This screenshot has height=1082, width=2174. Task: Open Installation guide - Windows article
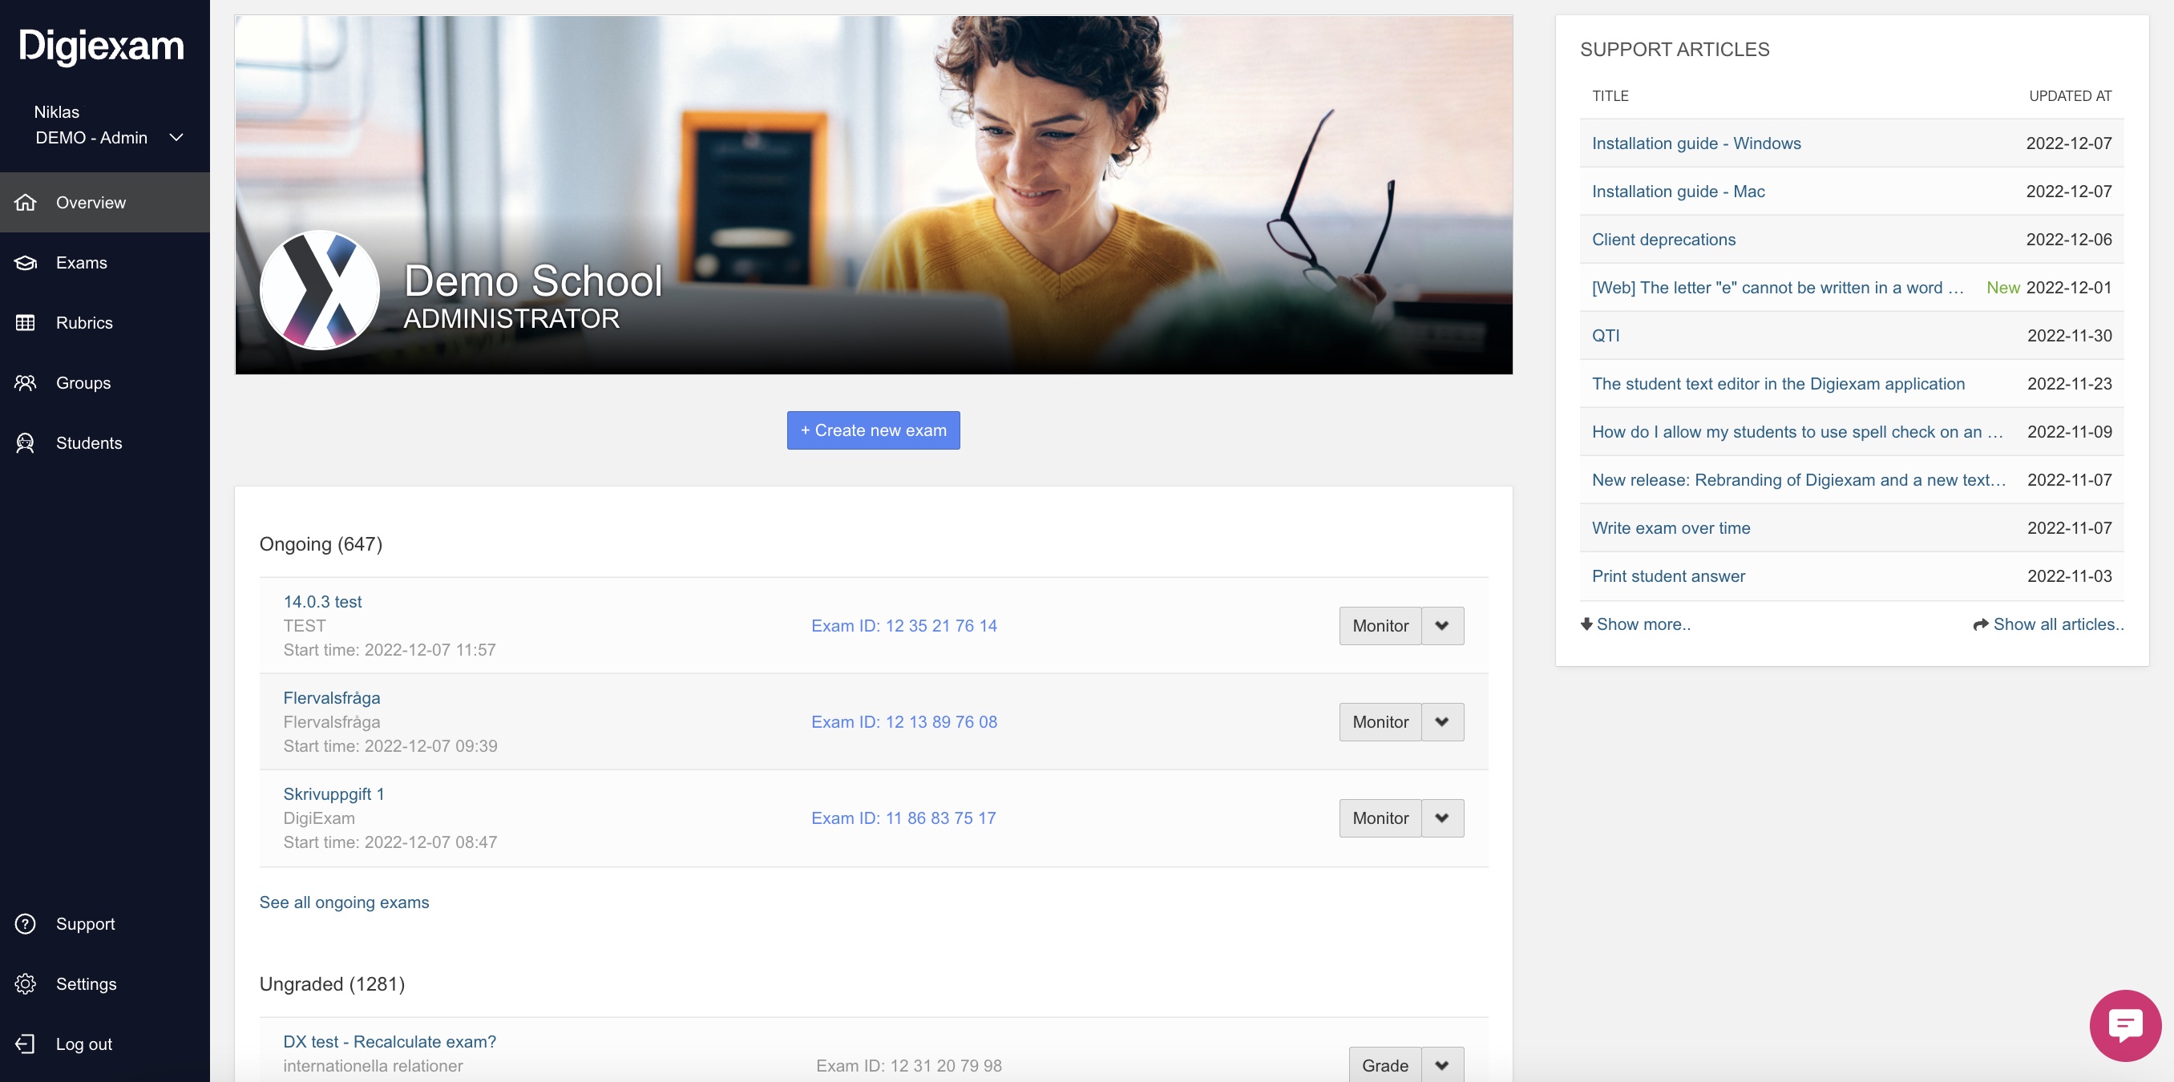(1695, 143)
